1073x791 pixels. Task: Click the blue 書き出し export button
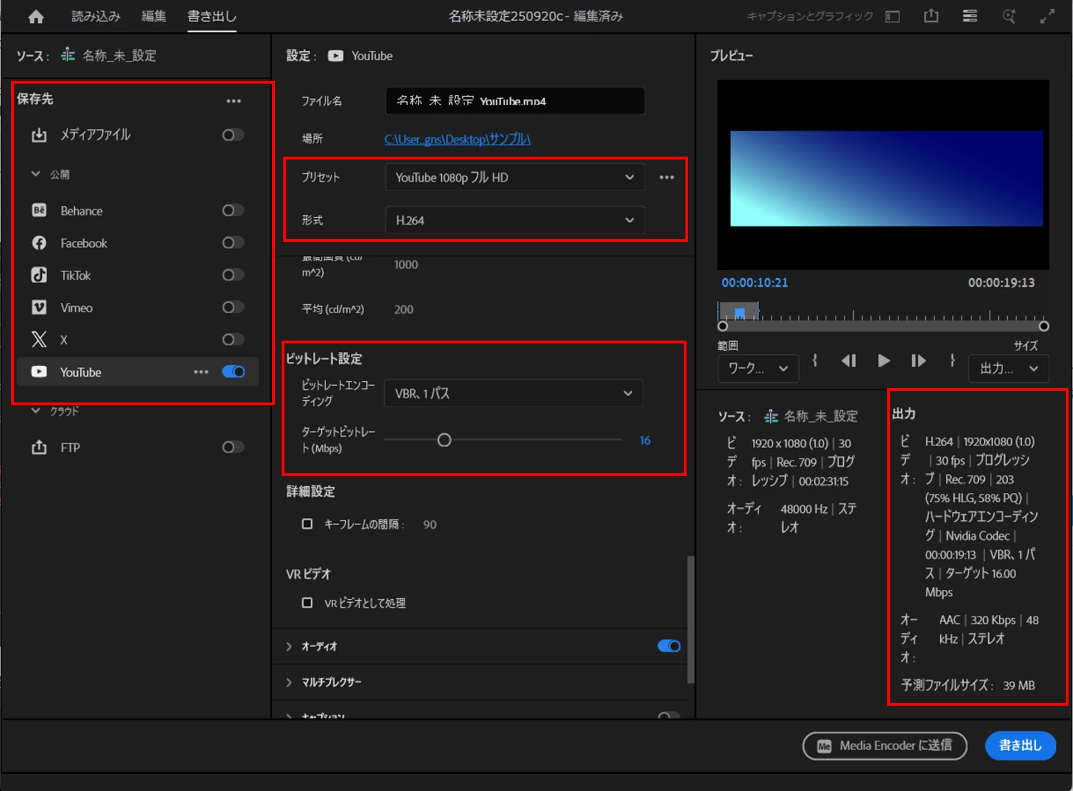click(x=1020, y=745)
